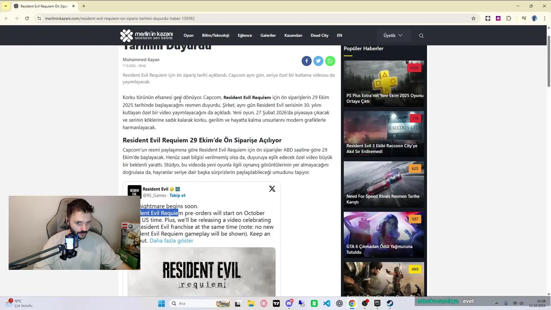
Task: Open a new browser tab
Action: click(x=84, y=6)
